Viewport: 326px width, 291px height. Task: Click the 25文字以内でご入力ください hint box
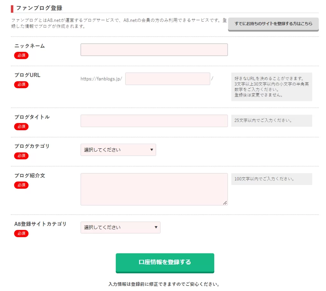(x=272, y=121)
